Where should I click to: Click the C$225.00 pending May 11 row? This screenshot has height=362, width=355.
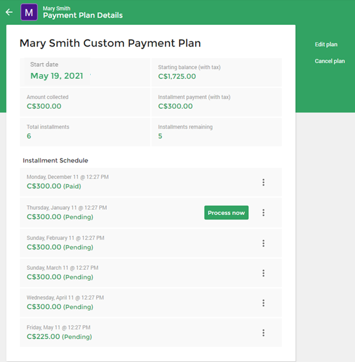[x=151, y=333]
